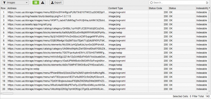The height and width of the screenshot is (99, 211).
Task: Select the blocks/elements/6afAXyM3DLe address
Action: (x=57, y=32)
